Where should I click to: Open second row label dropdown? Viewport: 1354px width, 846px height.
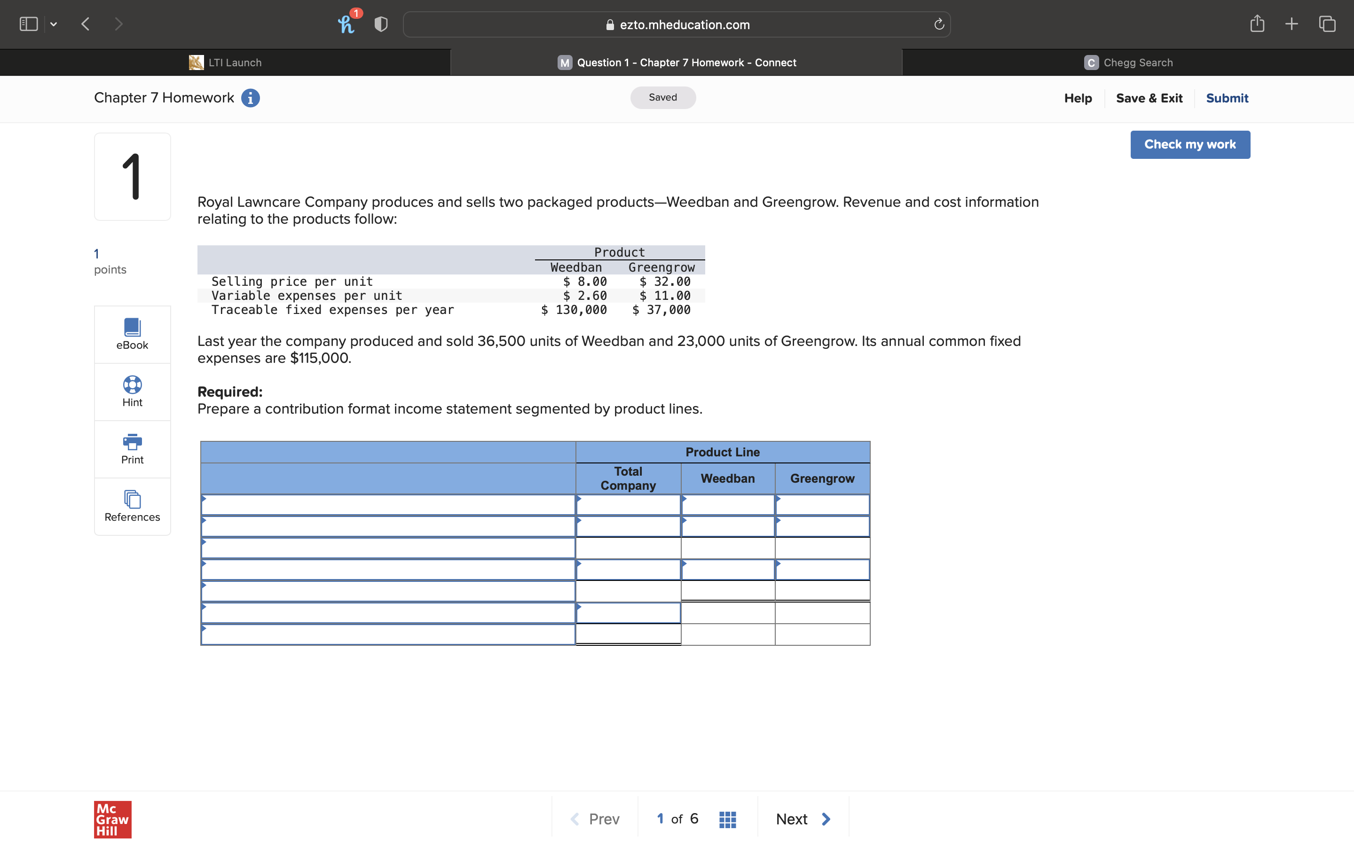(x=388, y=526)
